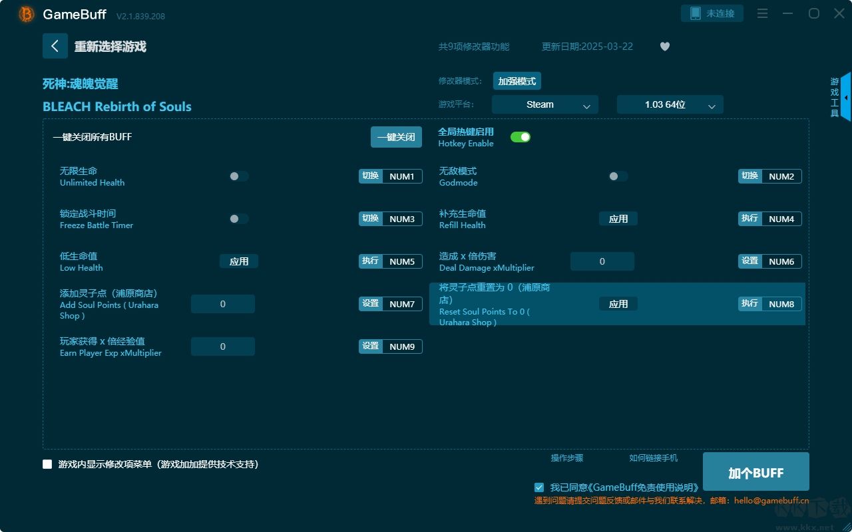Viewport: 852px width, 532px height.
Task: Click the phone not-connected icon button
Action: [712, 13]
